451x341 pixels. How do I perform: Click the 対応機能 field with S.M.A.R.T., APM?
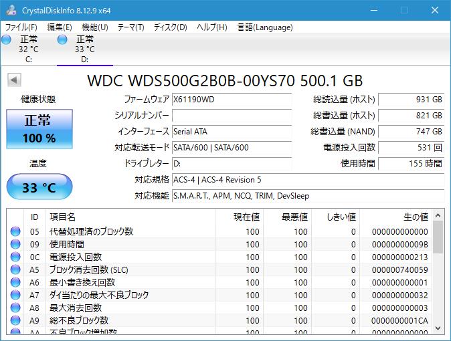click(308, 196)
